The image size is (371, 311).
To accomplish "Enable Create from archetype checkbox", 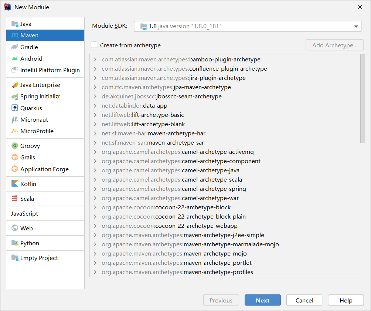I will pos(94,45).
